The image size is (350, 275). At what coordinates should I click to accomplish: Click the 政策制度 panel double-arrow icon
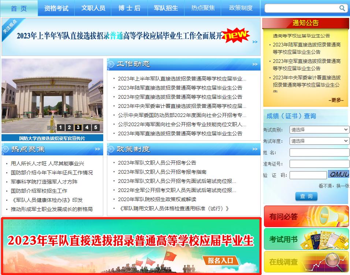coord(255,149)
